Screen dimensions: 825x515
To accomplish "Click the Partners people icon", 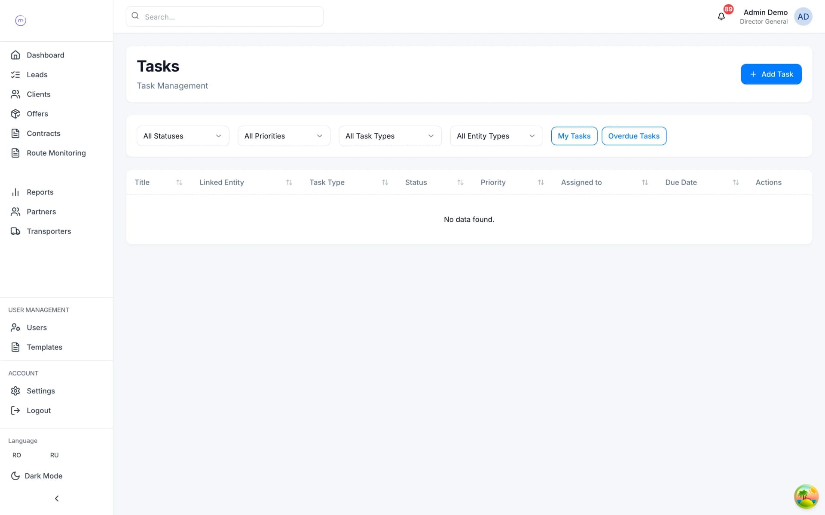I will click(x=15, y=212).
